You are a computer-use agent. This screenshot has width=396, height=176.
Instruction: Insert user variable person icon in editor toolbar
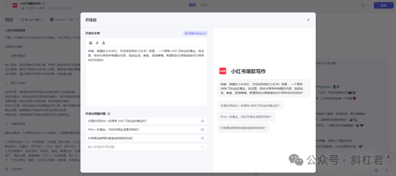pyautogui.click(x=103, y=43)
